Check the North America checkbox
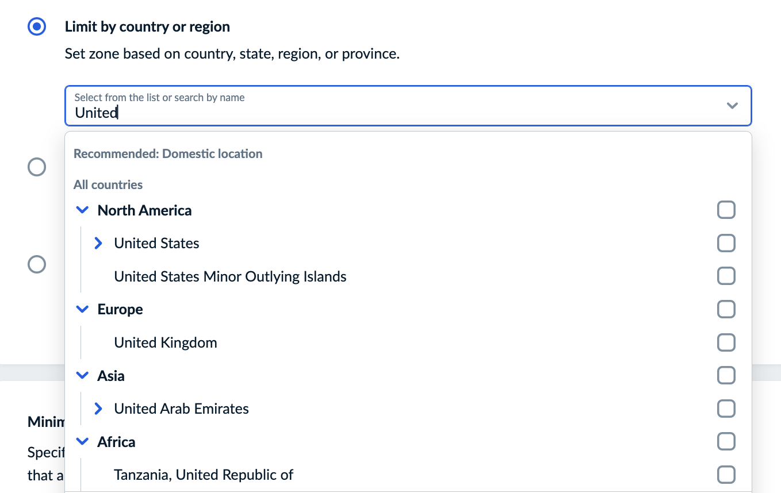Image resolution: width=781 pixels, height=493 pixels. [726, 210]
